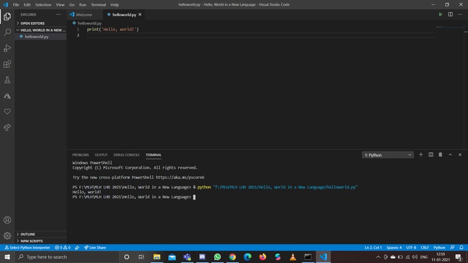Switch to the Output panel tab
The width and height of the screenshot is (468, 263).
[101, 154]
